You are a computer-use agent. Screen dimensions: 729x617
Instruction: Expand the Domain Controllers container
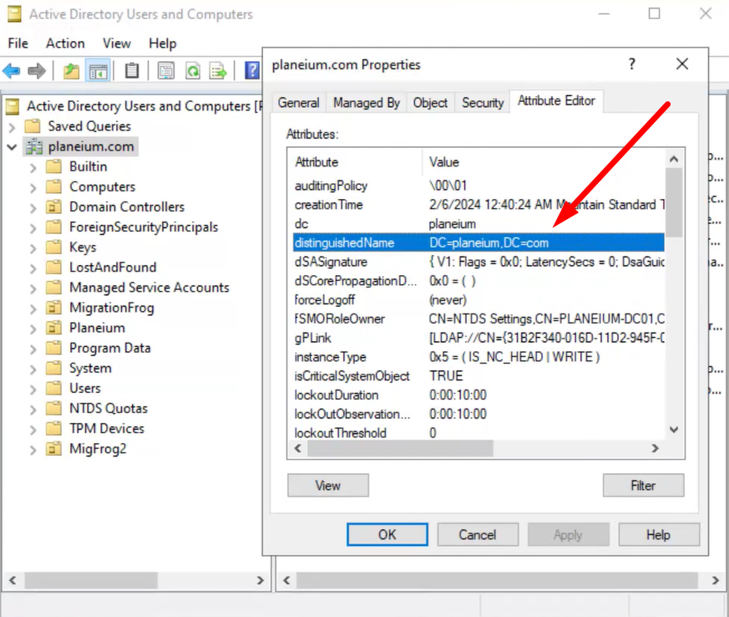click(33, 207)
